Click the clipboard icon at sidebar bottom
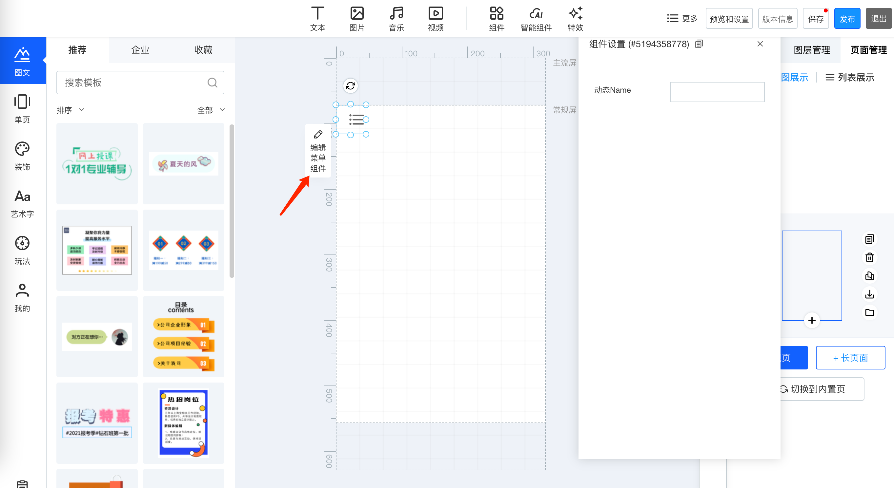Viewport: 894px width, 488px height. [x=22, y=484]
